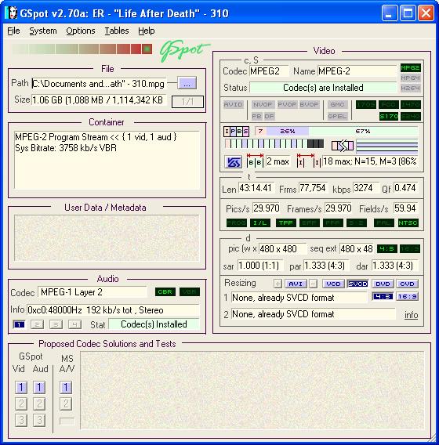Screen dimensions: 439x445
Task: Click the dim PROG indicator
Action: click(x=236, y=222)
